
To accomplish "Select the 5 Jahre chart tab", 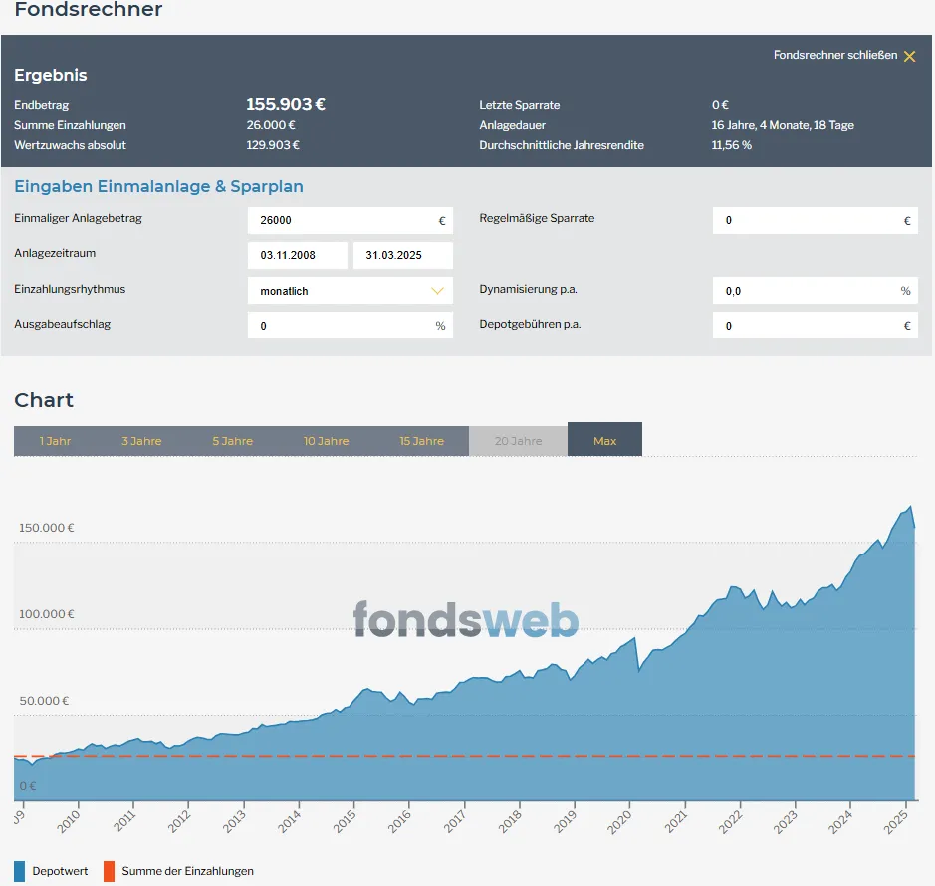I will [232, 441].
